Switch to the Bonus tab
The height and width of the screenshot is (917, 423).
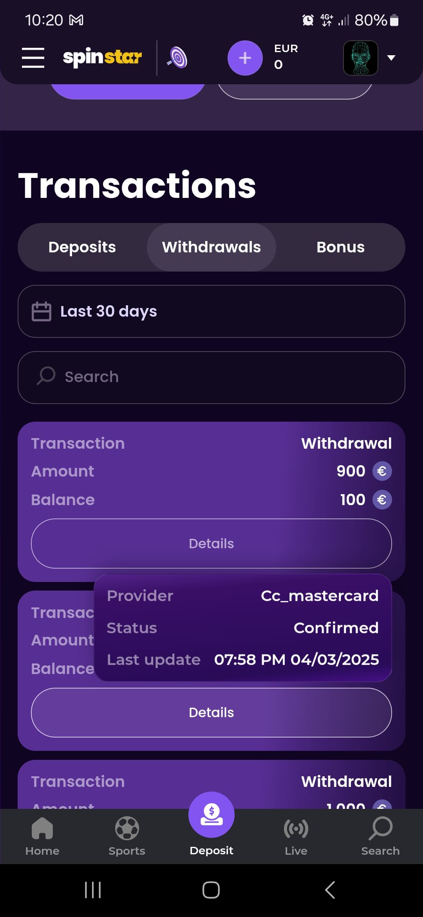[340, 247]
